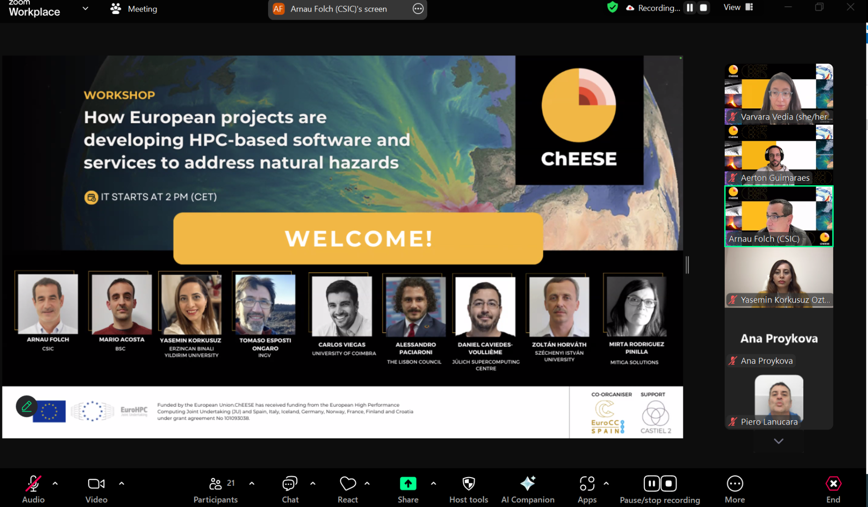End the meeting
Image resolution: width=868 pixels, height=507 pixels.
(x=833, y=489)
